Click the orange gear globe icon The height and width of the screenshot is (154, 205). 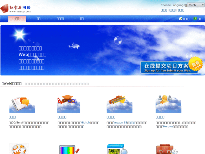19,149
